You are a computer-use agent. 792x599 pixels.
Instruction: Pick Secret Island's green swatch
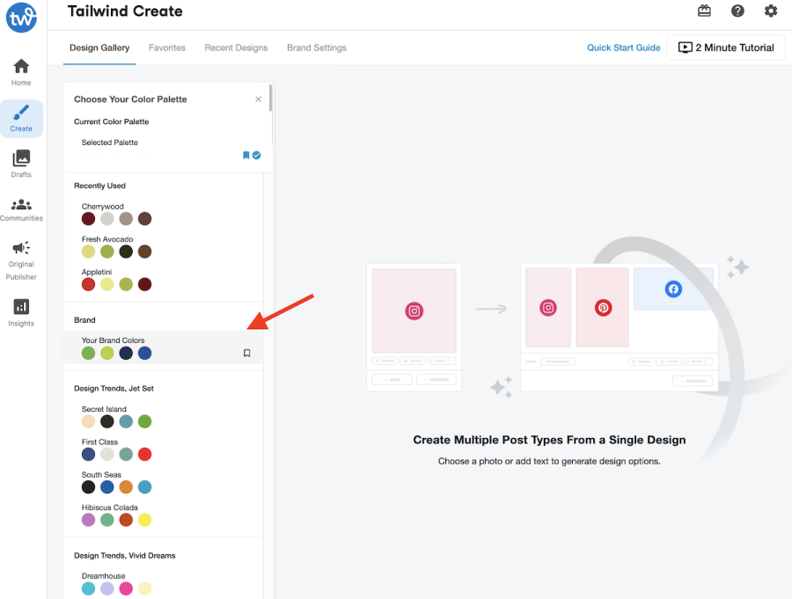145,421
